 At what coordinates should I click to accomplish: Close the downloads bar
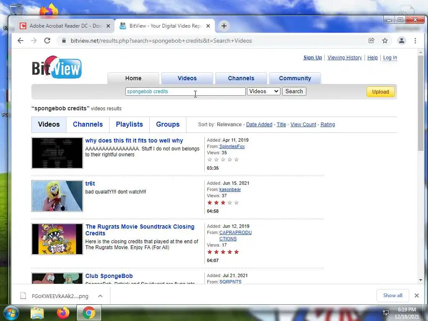[x=417, y=296]
